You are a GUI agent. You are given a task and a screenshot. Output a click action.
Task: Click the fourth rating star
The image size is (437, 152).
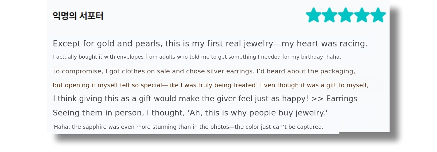click(362, 15)
